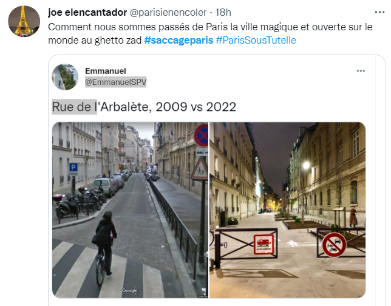Click the blue parking sign in the left photo

point(73,167)
